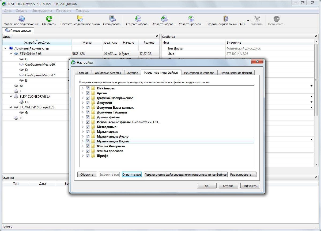Toggle the Файлы Интернета checkbox
321x231 pixels.
[x=88, y=146]
